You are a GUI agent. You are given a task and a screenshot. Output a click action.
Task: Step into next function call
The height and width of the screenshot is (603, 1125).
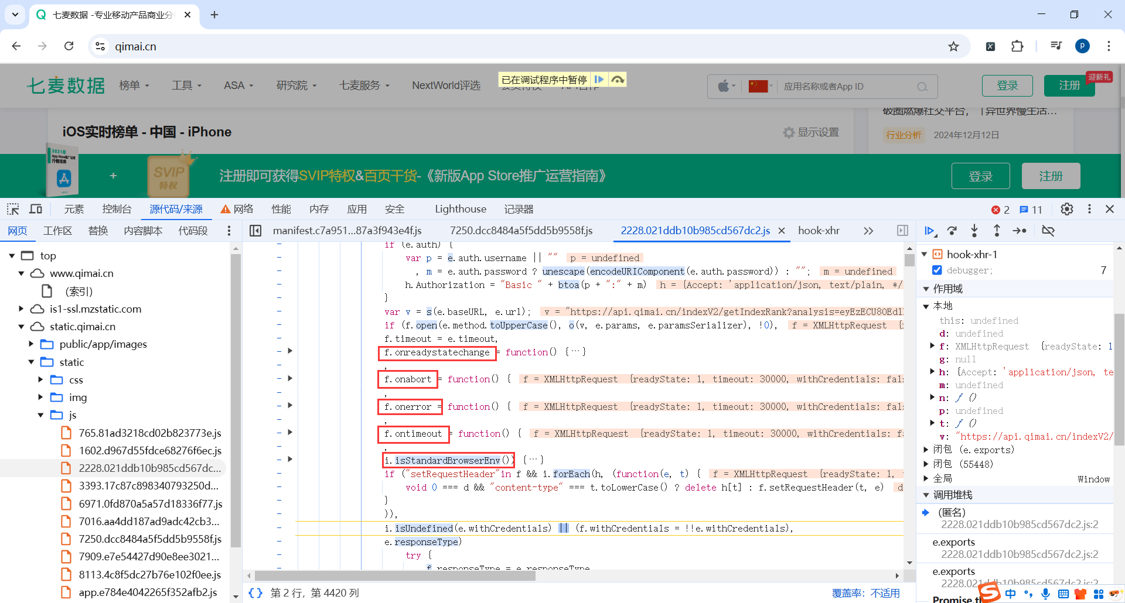coord(974,231)
